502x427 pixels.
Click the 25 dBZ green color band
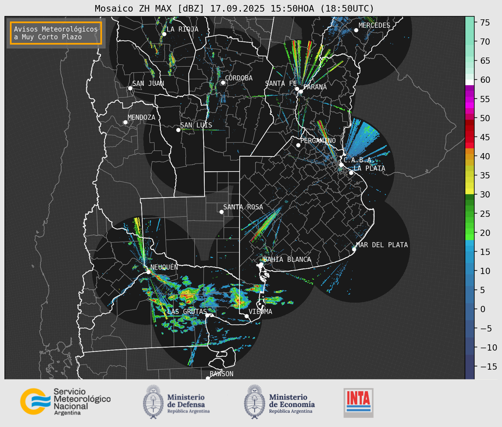click(x=470, y=213)
